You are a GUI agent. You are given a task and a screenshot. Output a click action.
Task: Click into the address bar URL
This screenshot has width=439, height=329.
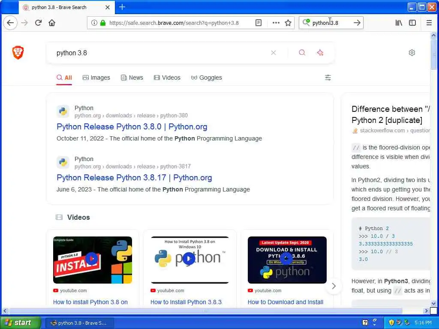[x=174, y=23]
